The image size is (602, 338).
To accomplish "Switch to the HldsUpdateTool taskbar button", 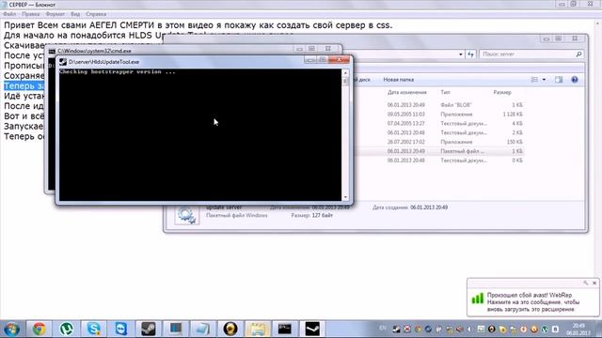I will [312, 329].
